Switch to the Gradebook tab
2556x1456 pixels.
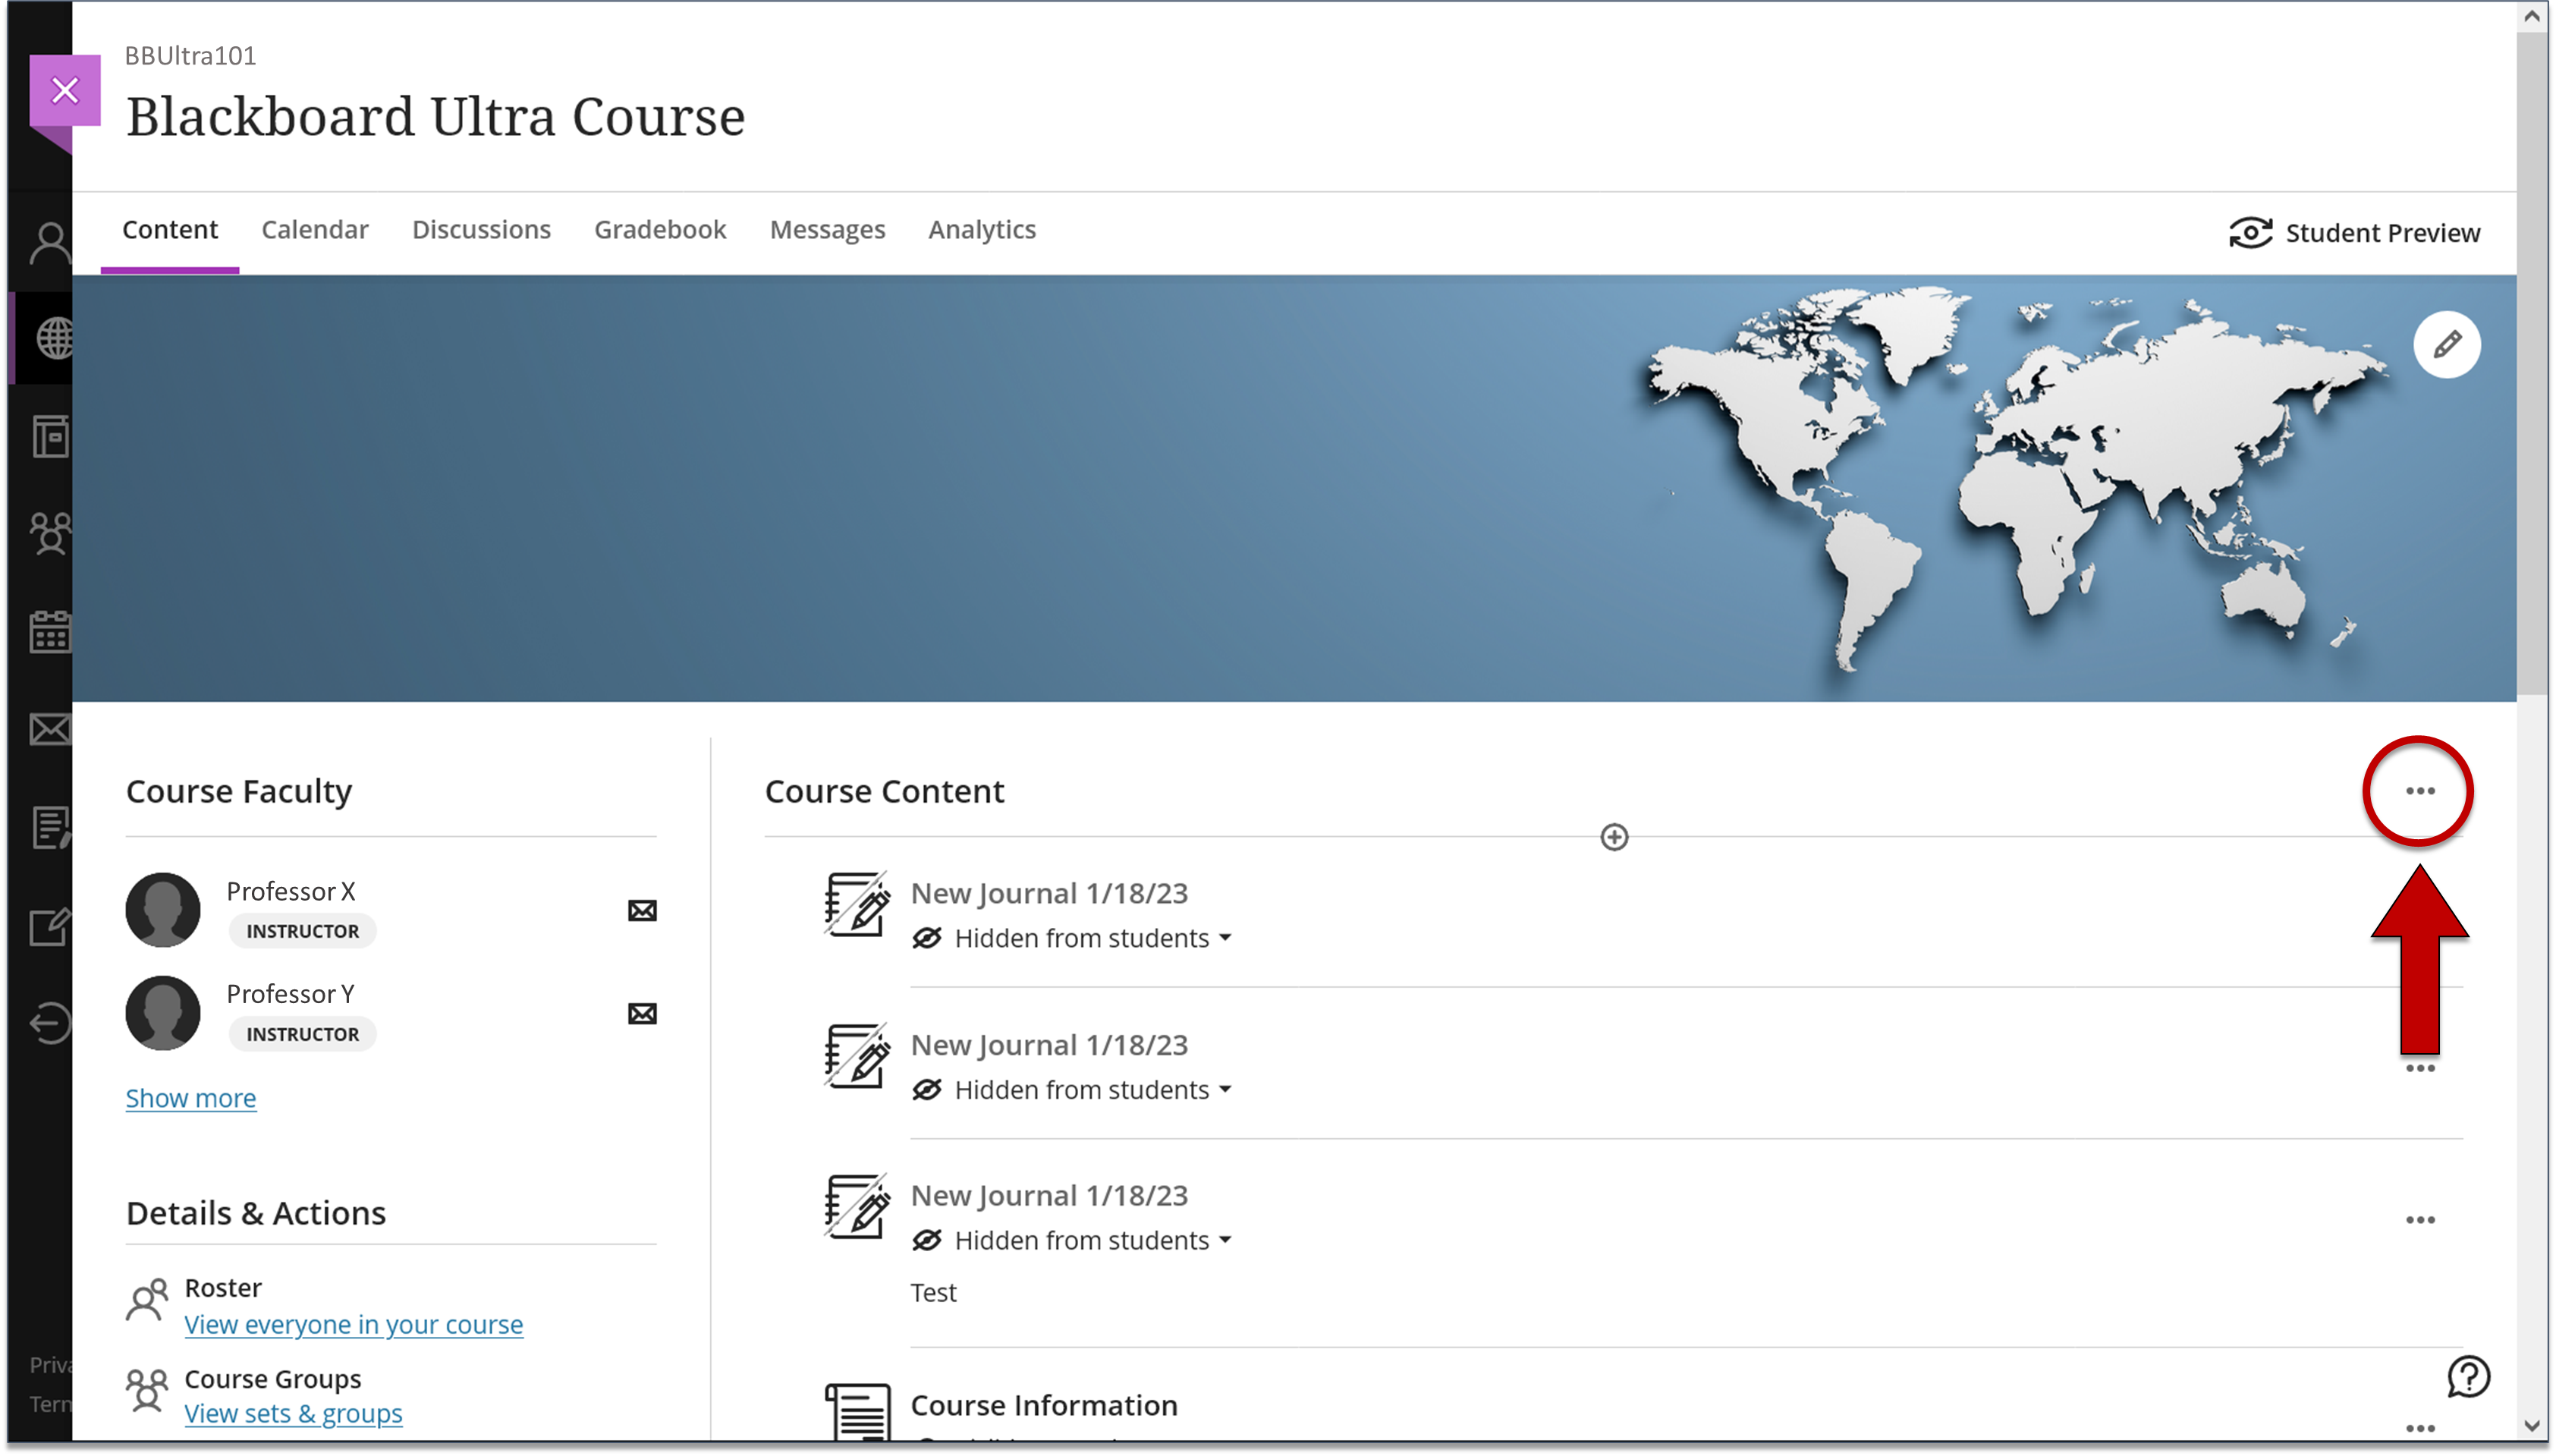(x=660, y=230)
